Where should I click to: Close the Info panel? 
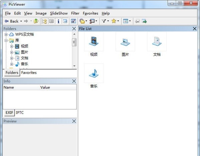74,81
